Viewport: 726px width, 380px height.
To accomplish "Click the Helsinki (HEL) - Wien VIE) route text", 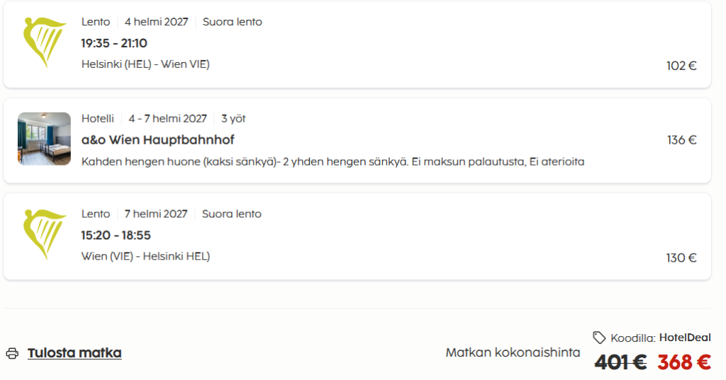I will click(x=145, y=64).
